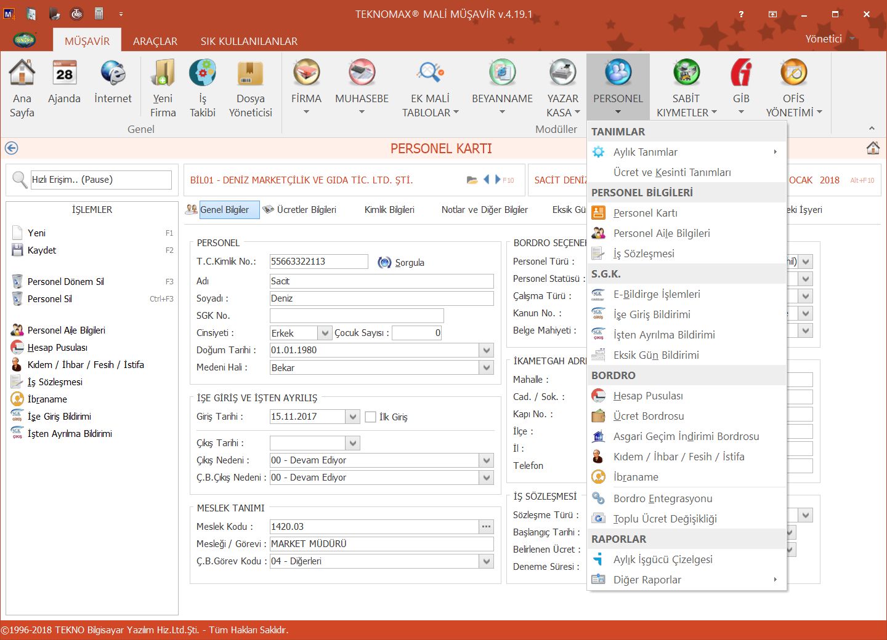Screen dimensions: 887x640
Task: Open the İnternet browser icon
Action: (x=113, y=74)
